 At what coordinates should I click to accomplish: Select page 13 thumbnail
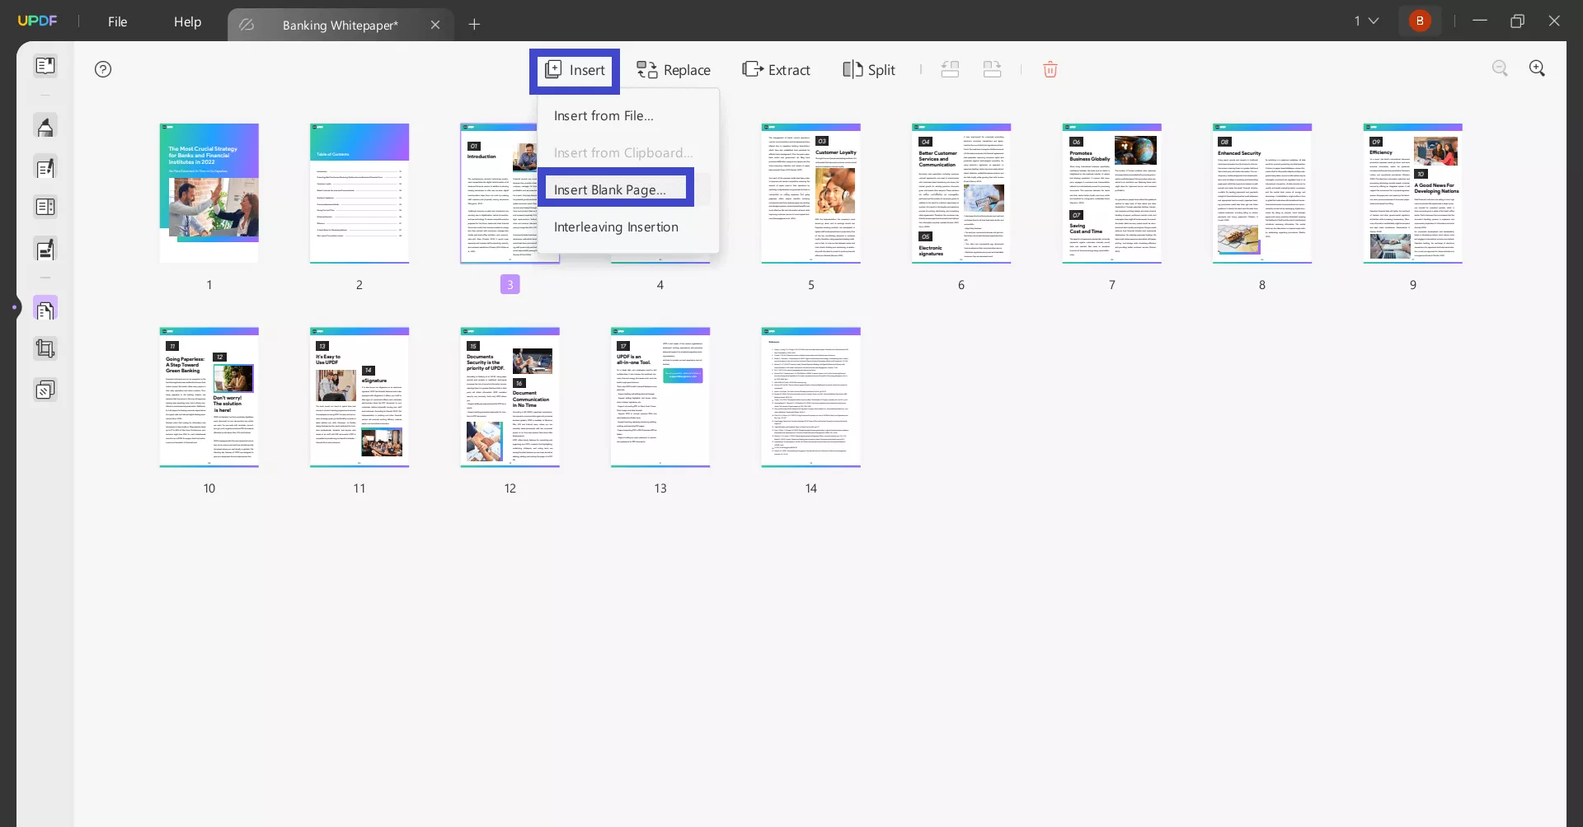click(x=660, y=397)
